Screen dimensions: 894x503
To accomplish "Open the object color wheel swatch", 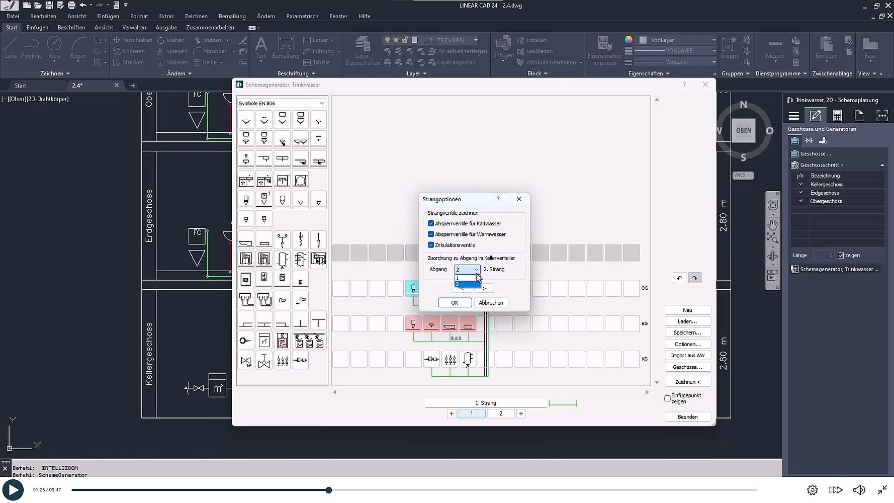I will tap(629, 40).
